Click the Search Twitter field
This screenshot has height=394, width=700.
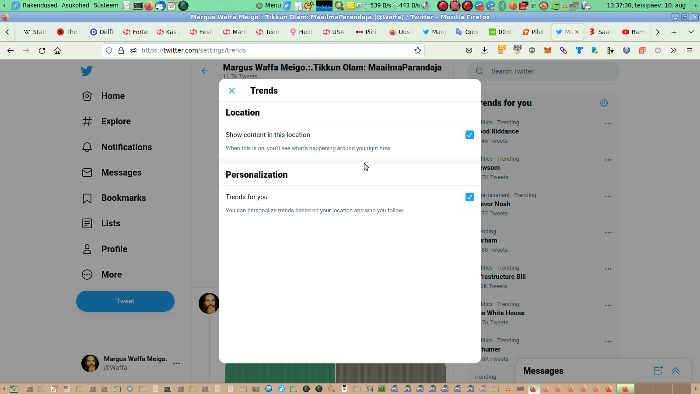pos(543,71)
